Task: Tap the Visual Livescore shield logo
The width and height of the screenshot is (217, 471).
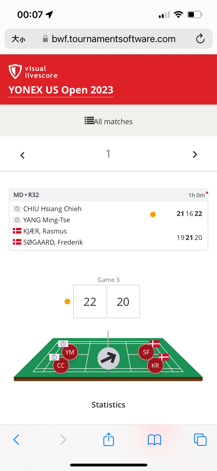Action: (x=15, y=71)
